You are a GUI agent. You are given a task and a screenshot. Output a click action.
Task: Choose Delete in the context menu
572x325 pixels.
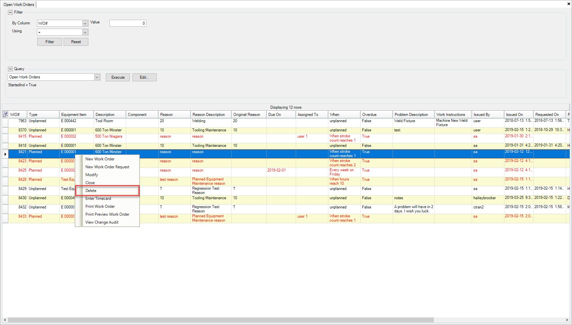tap(107, 191)
